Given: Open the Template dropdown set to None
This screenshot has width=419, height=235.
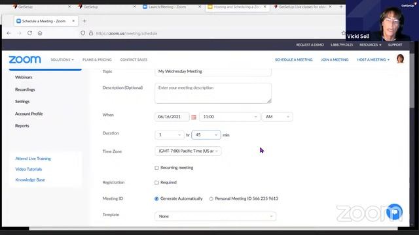Looking at the screenshot, I should point(215,216).
